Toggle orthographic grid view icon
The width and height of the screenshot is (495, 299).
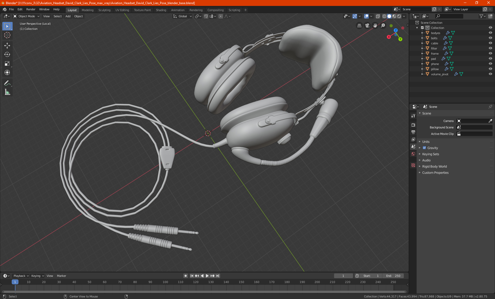click(x=359, y=26)
